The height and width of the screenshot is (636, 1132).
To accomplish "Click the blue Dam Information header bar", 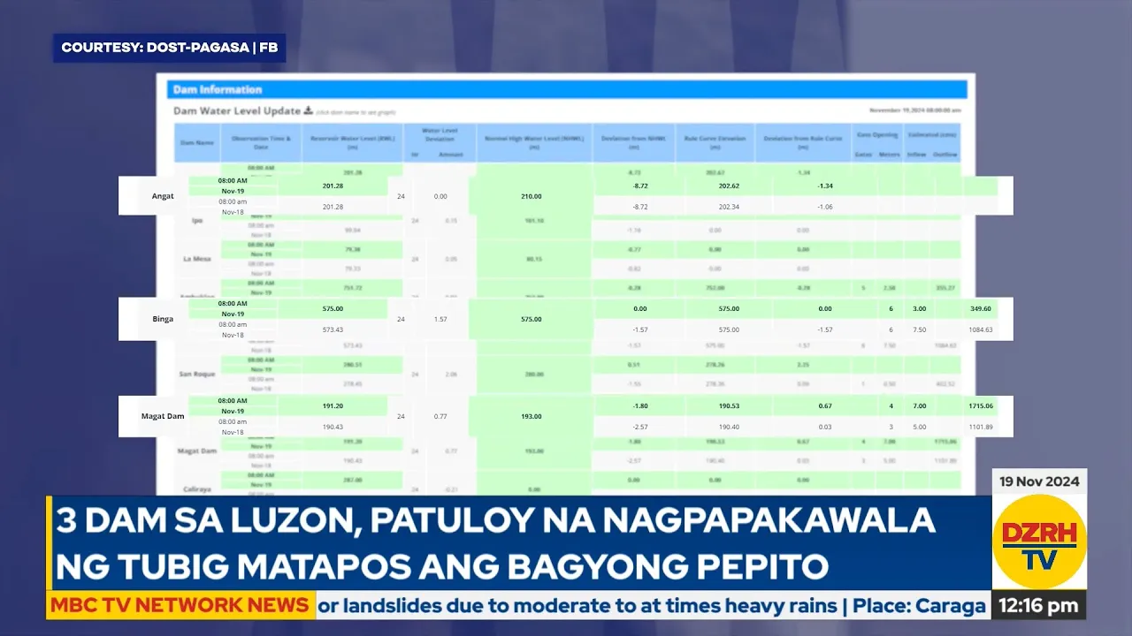I will pyautogui.click(x=566, y=89).
